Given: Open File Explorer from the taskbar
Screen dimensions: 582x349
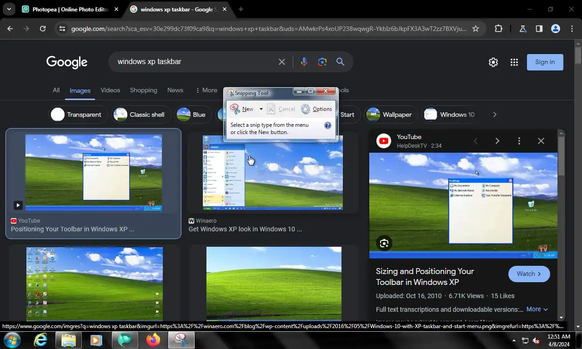Looking at the screenshot, I should click(x=69, y=339).
